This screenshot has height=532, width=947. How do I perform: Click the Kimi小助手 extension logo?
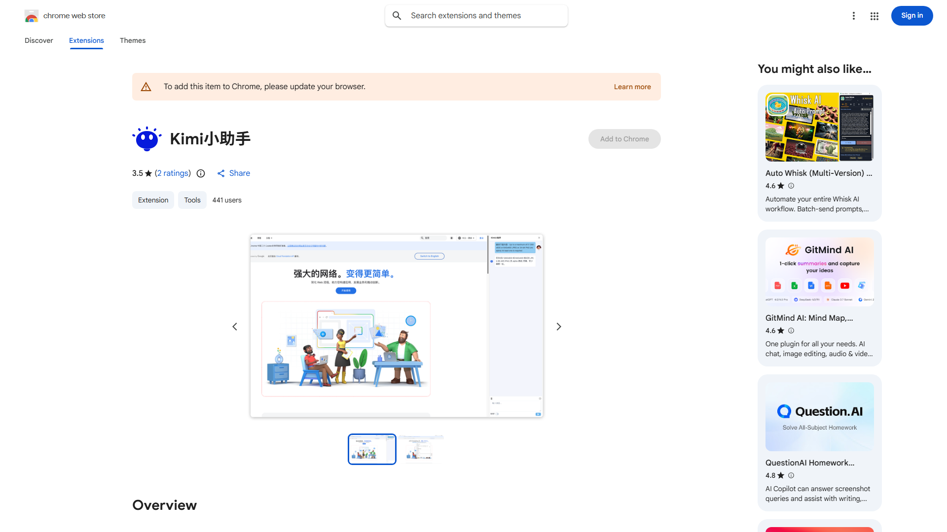coord(146,138)
